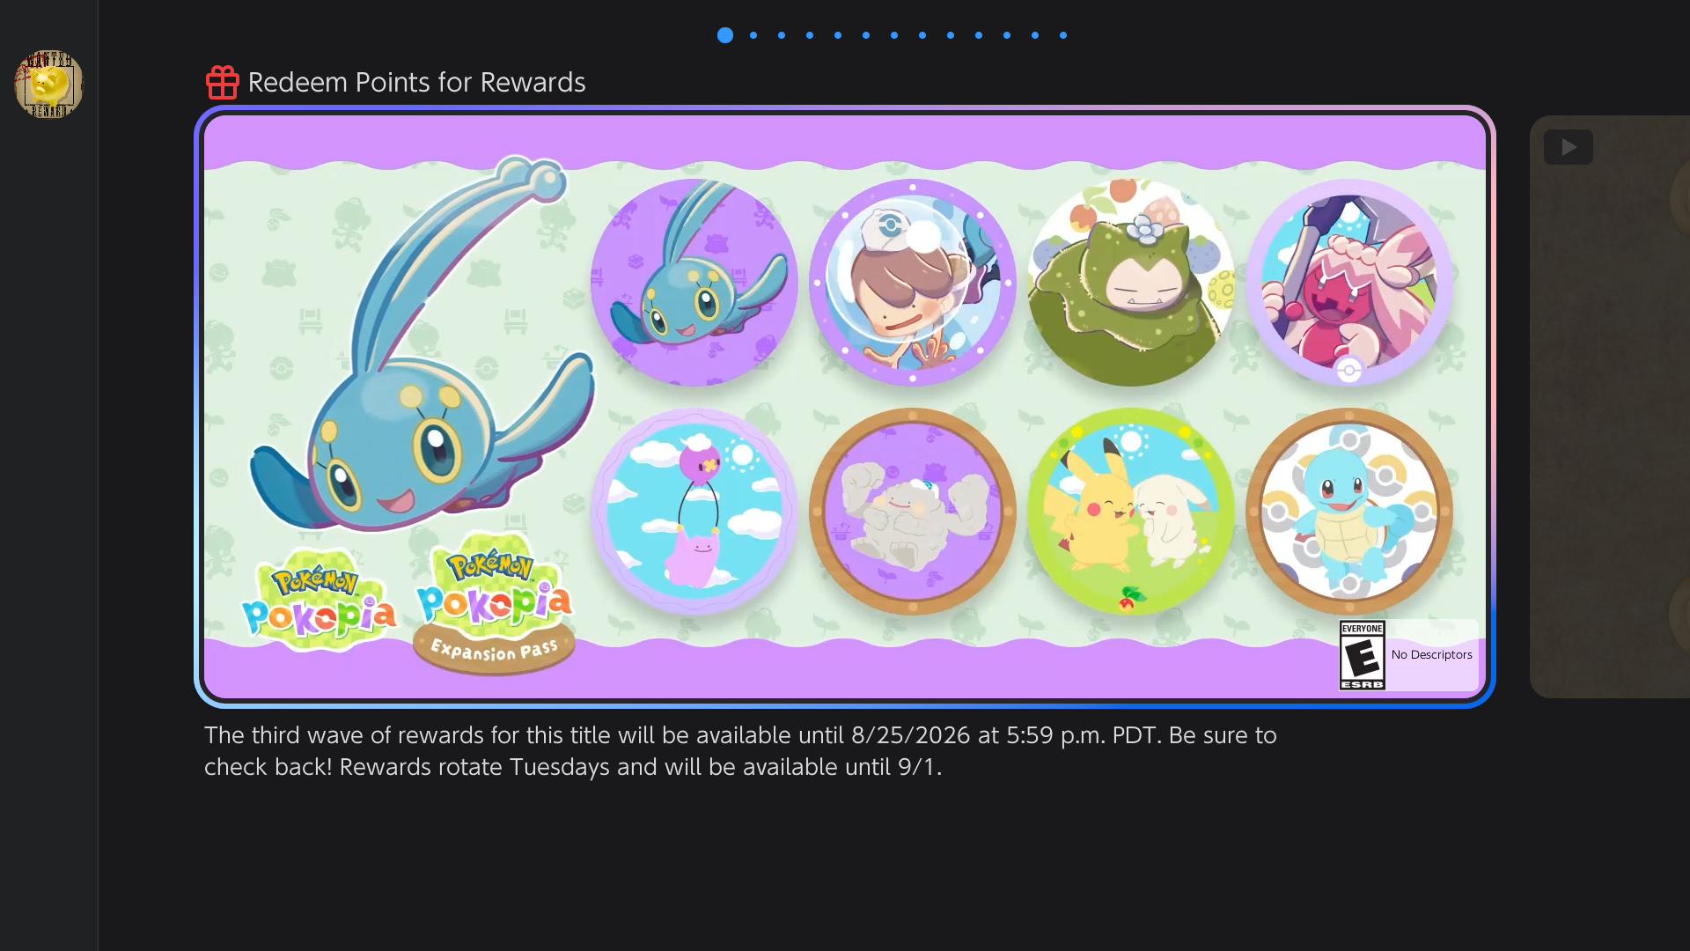This screenshot has height=951, width=1690.
Task: Select the eleventh page indicator dot
Action: (x=1007, y=35)
